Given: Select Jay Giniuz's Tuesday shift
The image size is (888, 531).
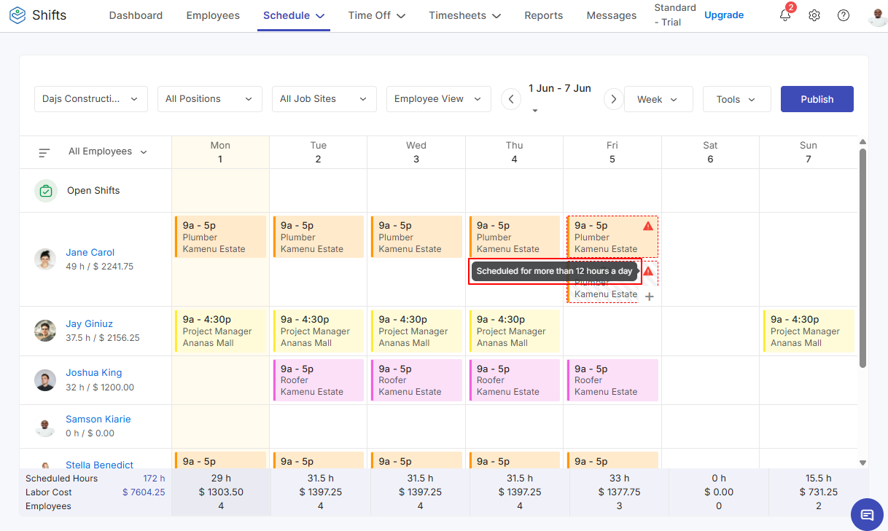Looking at the screenshot, I should pos(319,331).
